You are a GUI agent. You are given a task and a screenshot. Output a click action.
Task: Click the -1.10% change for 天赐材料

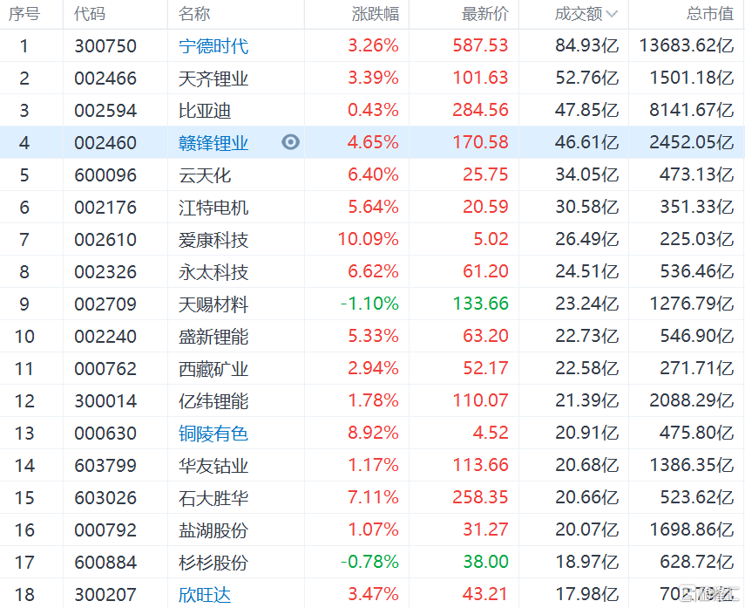point(369,304)
